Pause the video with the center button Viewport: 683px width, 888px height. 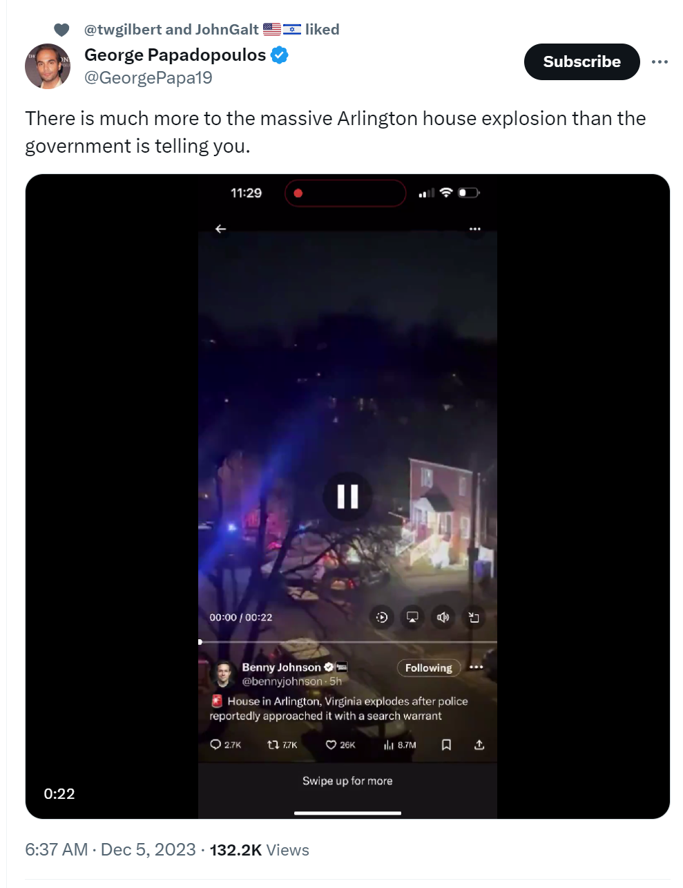point(347,496)
